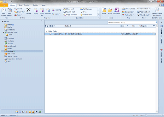Viewport: 164px width, 117px height.
Task: Expand the Quick Steps gallery arrow
Action: coord(98,15)
